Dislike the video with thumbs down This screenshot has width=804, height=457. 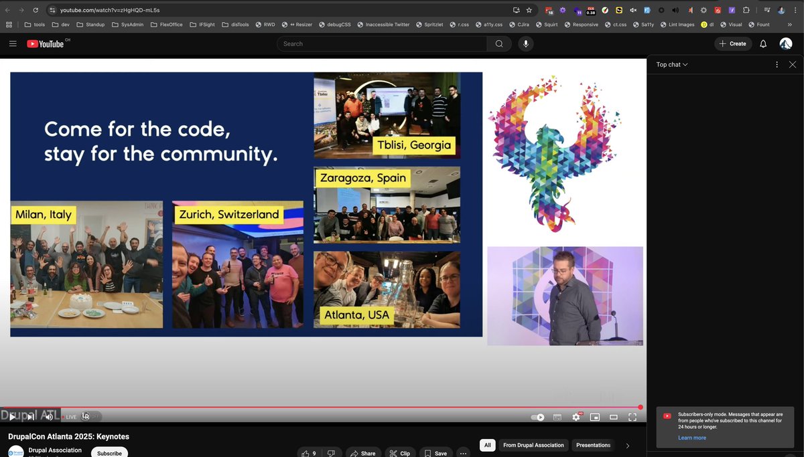332,453
